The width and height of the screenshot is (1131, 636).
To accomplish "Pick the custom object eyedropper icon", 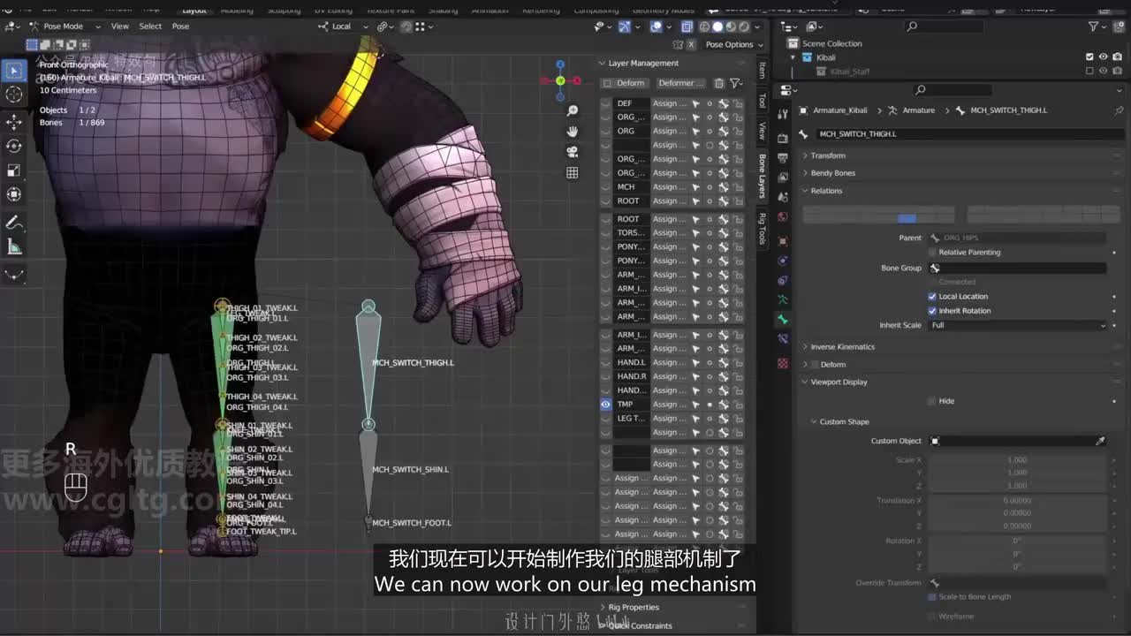I will coord(1100,441).
